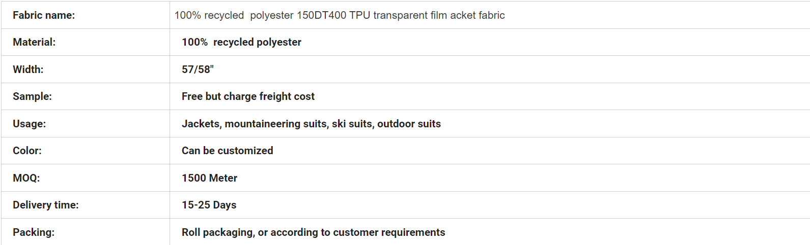810x245 pixels.
Task: Click the Fabric name label cell
Action: [x=85, y=15]
